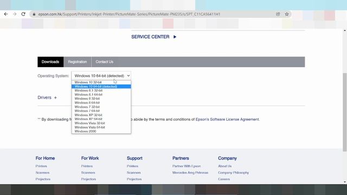Choose Windows 10 32-bit option
Screen dimensions: 347x195
click(x=101, y=82)
